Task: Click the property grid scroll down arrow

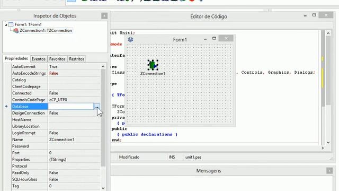Action: click(103, 188)
